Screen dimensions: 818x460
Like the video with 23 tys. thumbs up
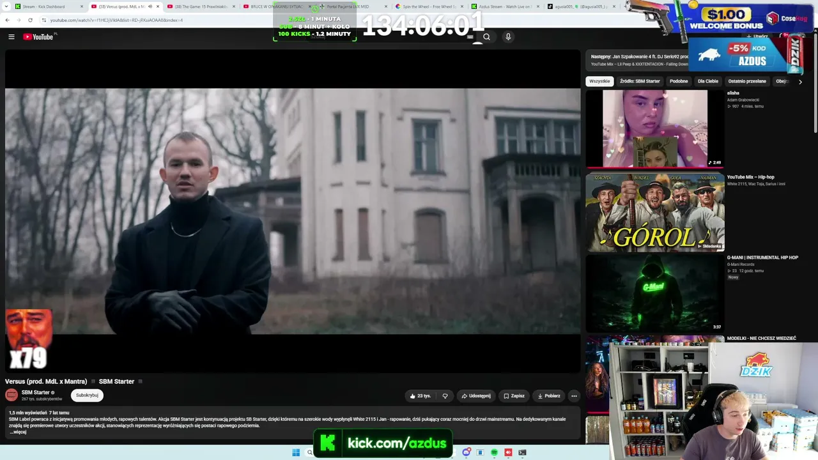(421, 396)
